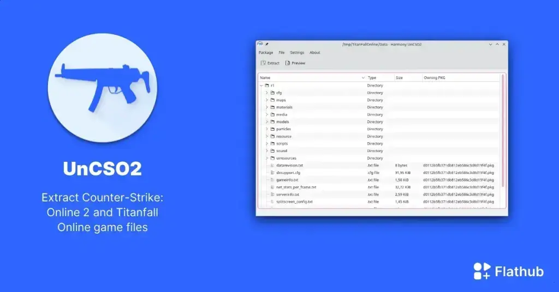
Task: Select the serverinfo.txt file name
Action: [288, 194]
